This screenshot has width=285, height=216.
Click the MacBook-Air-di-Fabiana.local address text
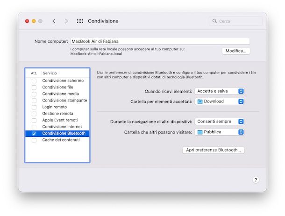tap(96, 54)
